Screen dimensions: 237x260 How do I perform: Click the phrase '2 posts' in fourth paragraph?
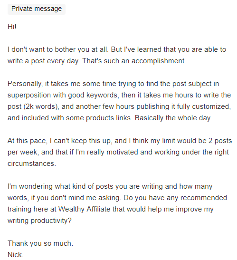(x=220, y=141)
